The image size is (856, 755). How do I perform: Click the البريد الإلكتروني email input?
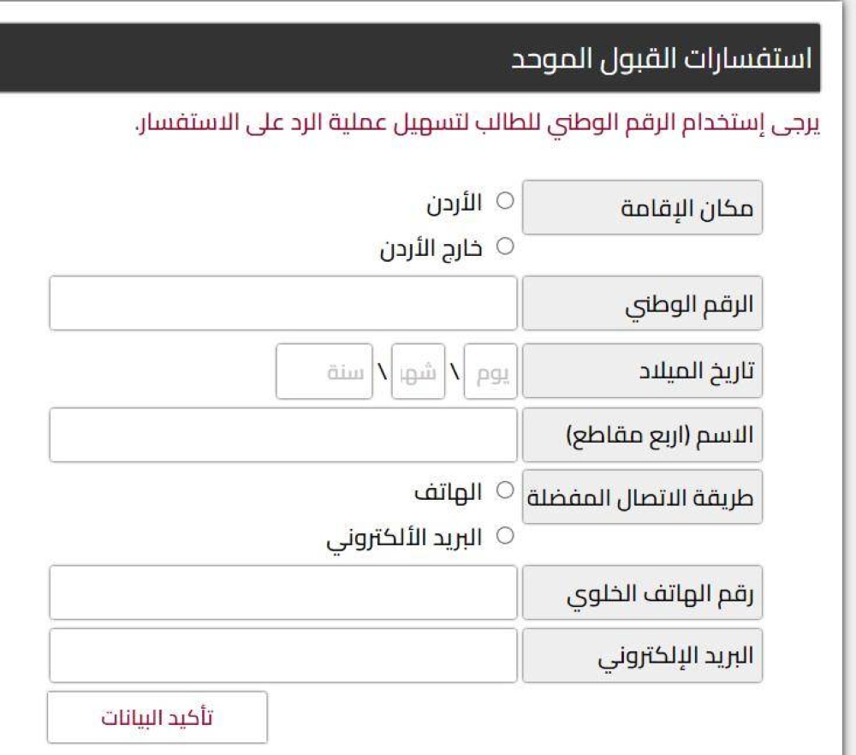(282, 655)
